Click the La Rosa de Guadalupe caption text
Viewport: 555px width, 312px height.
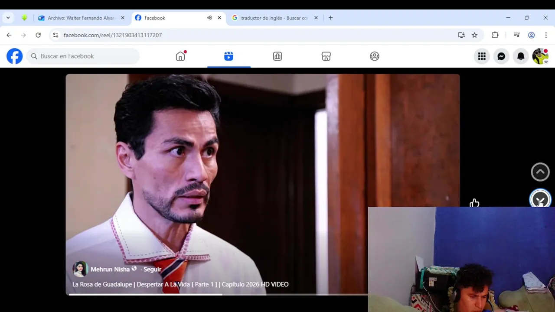(180, 284)
